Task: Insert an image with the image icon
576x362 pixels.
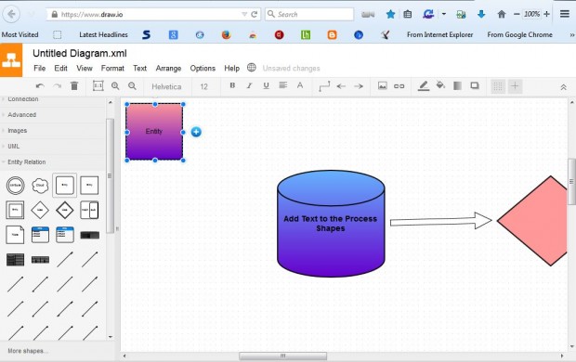Action: [383, 86]
